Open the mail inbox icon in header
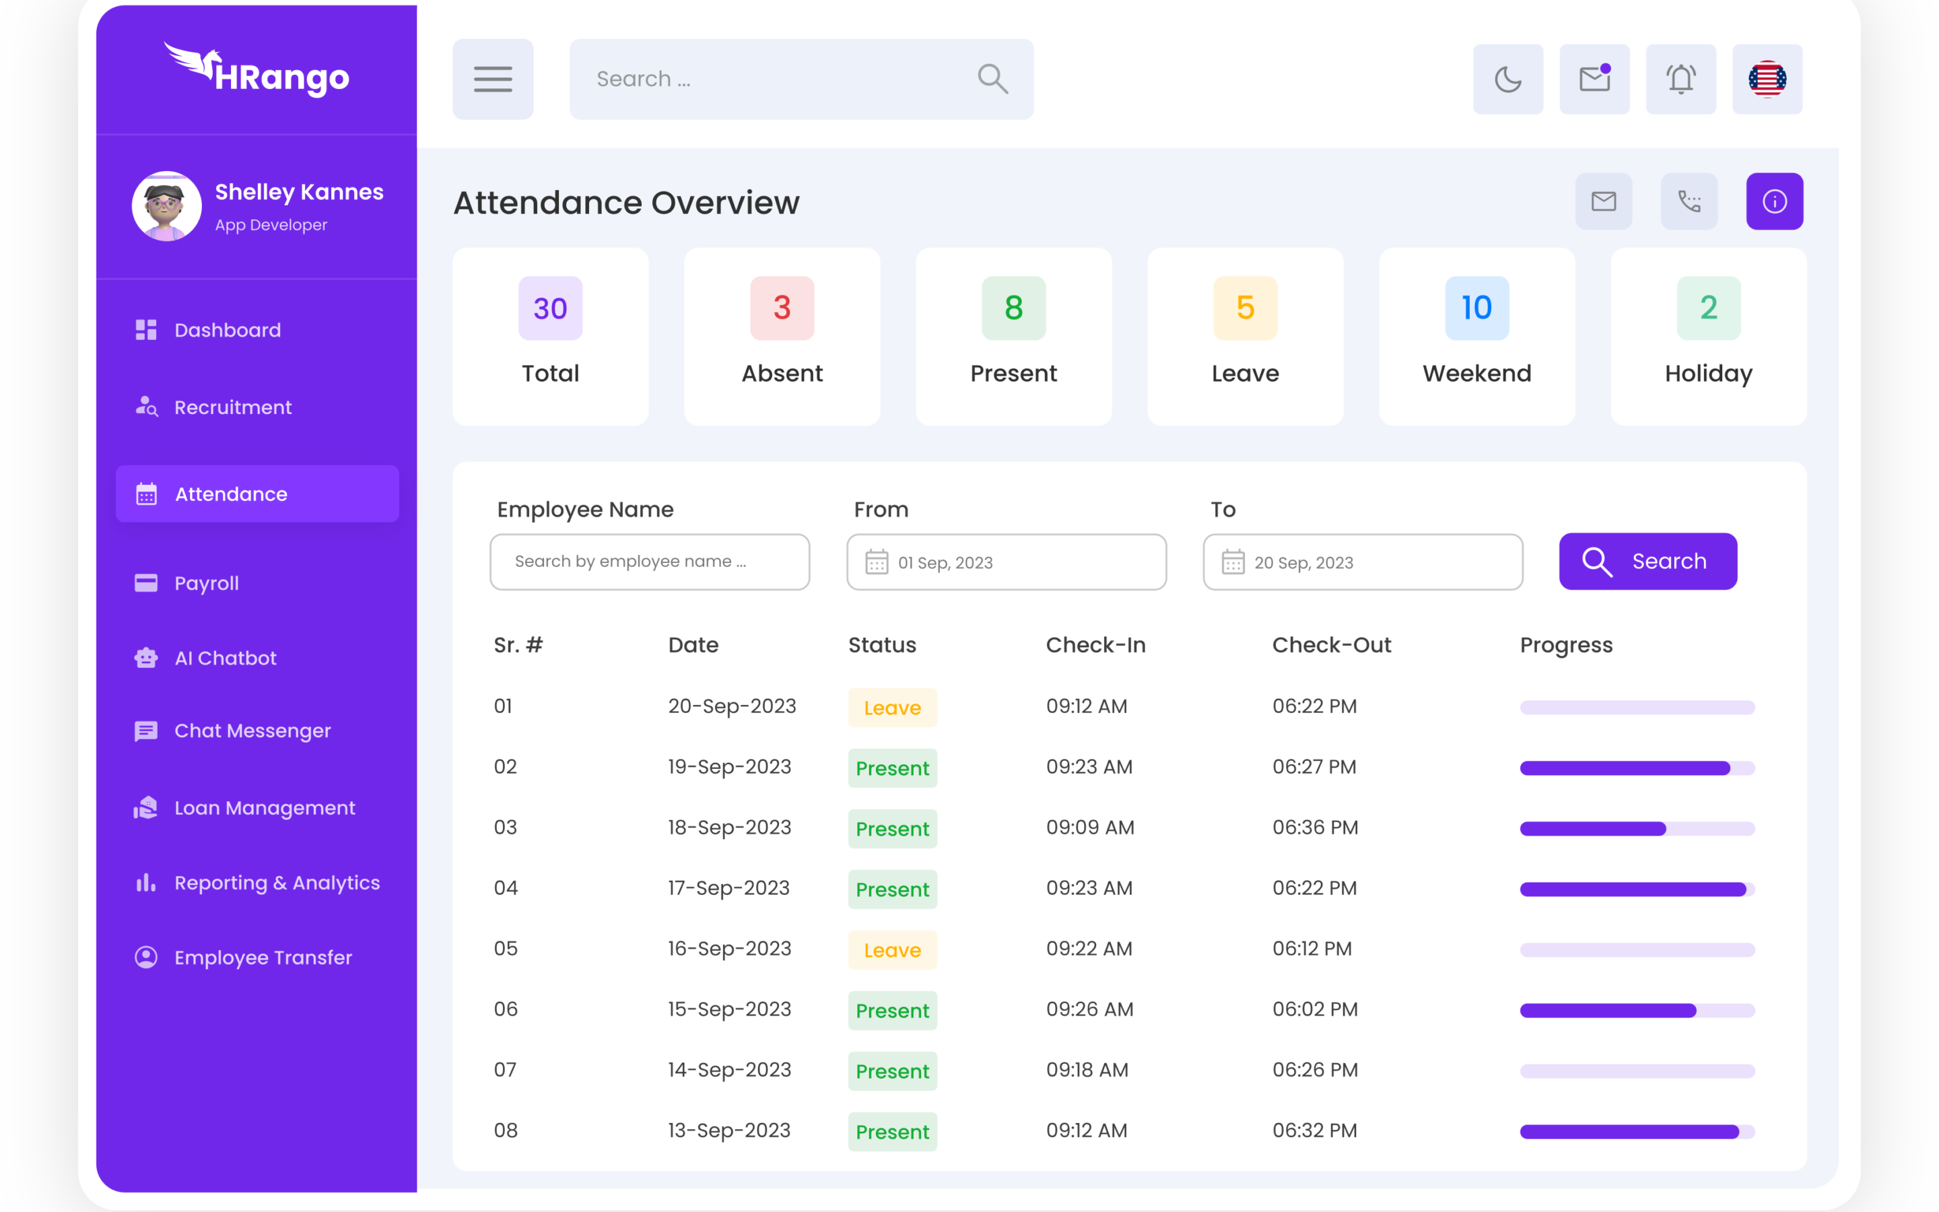 click(x=1594, y=79)
